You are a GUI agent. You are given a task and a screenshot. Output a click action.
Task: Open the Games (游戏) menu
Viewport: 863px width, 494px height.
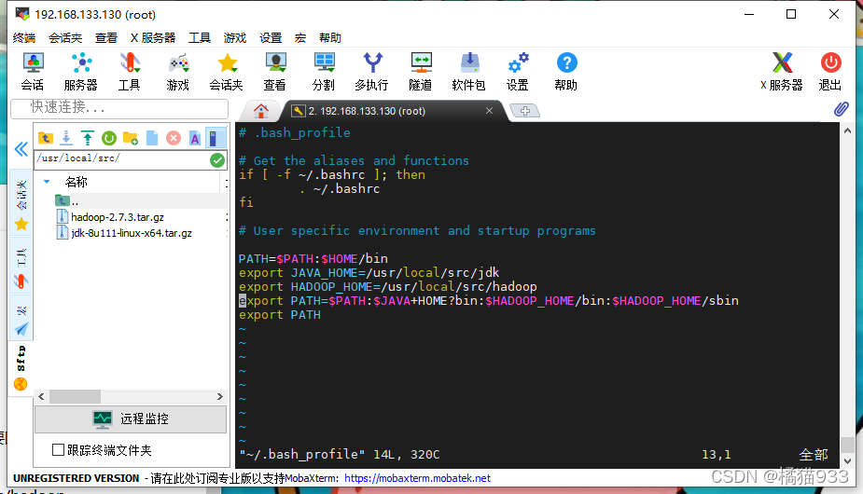tap(235, 38)
